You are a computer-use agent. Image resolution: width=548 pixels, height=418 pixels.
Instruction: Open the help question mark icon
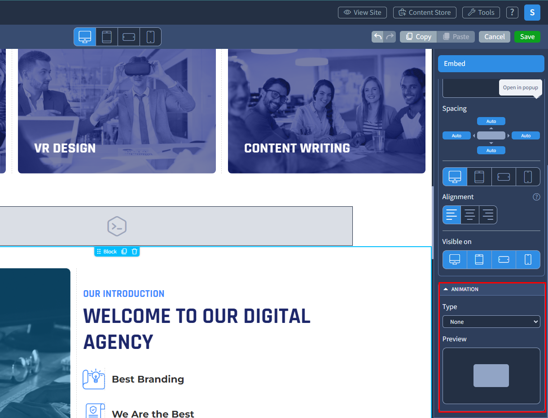pos(512,13)
